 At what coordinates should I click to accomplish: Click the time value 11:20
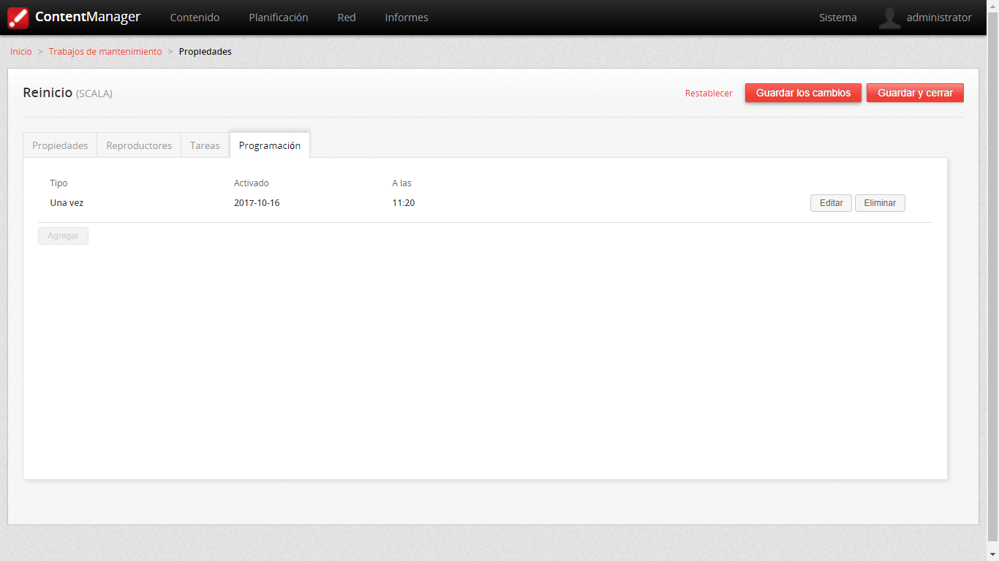[404, 203]
